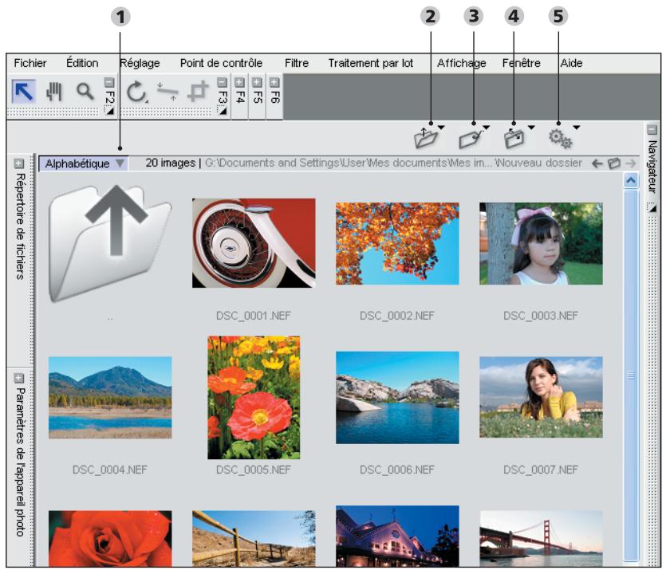
Task: Select the DSC_0003.NEF girl thumbnail
Action: [541, 244]
